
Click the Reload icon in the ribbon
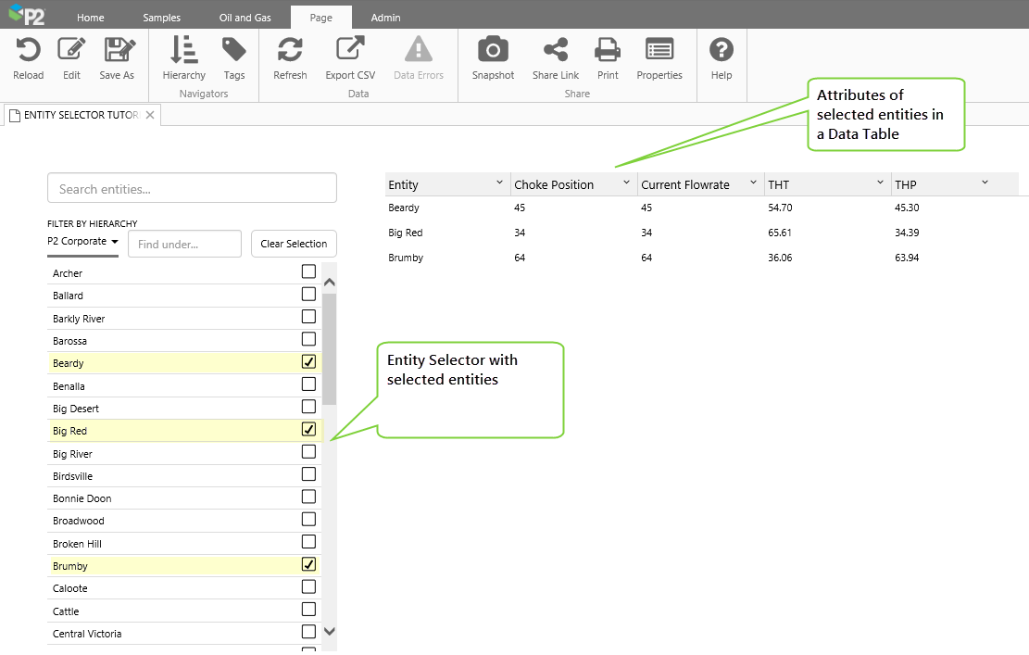click(x=28, y=51)
